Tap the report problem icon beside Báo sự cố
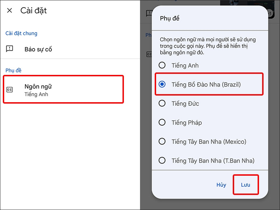Screen dimensions: 280x210 click(x=10, y=49)
